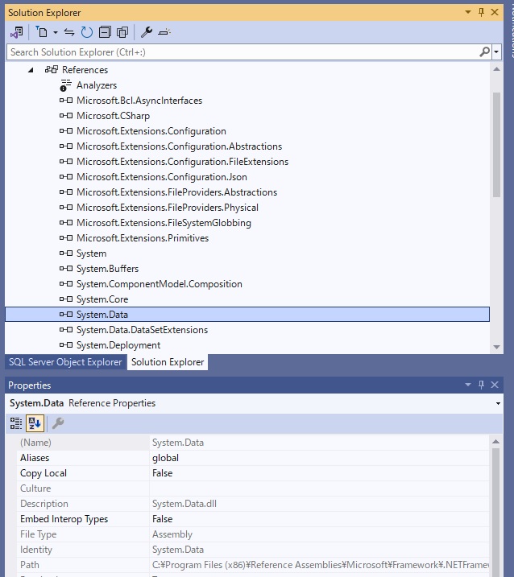Select Microsoft.Extensions.Configuration.Abstractions reference
Screen dimensions: 514x577
click(x=179, y=146)
